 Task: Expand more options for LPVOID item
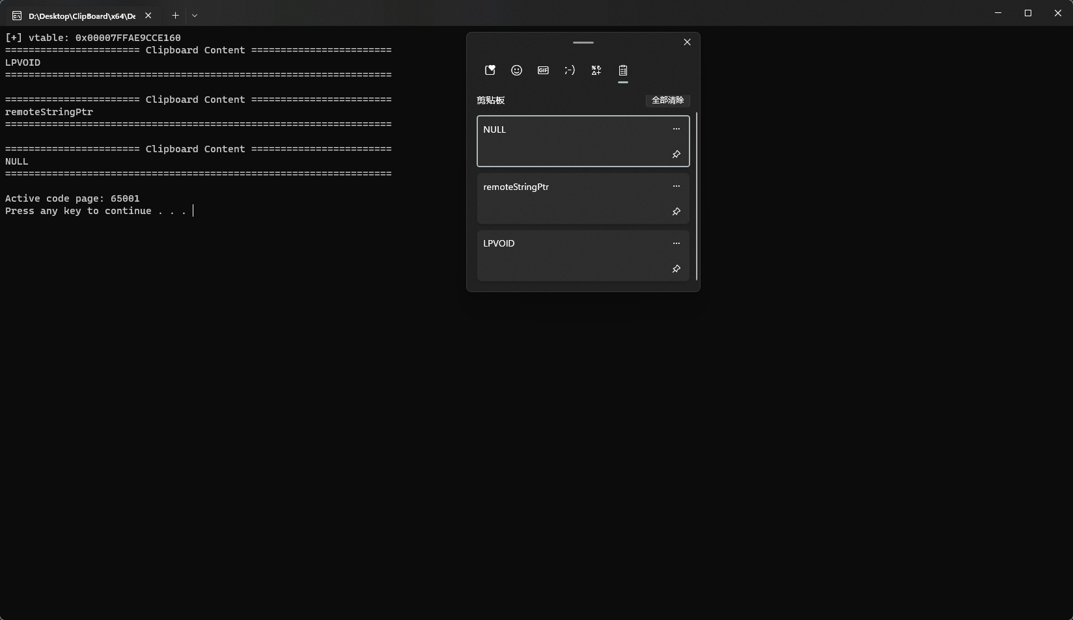coord(676,243)
